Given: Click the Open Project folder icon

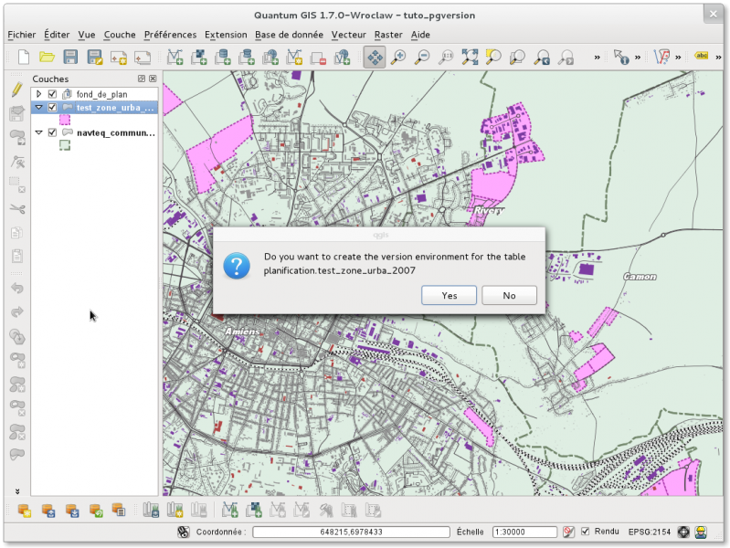Looking at the screenshot, I should (47, 58).
